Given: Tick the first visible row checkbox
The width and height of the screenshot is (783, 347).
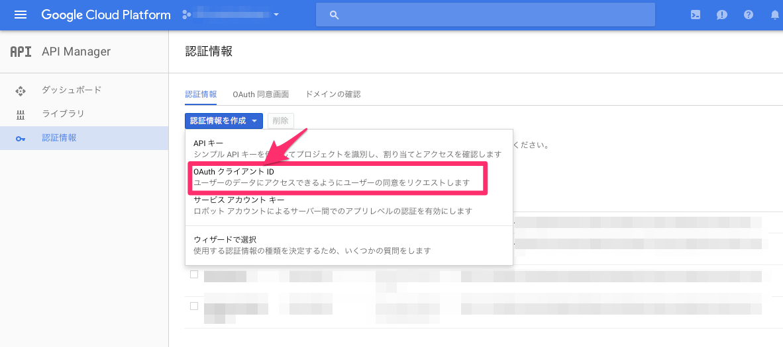Looking at the screenshot, I should tap(194, 274).
